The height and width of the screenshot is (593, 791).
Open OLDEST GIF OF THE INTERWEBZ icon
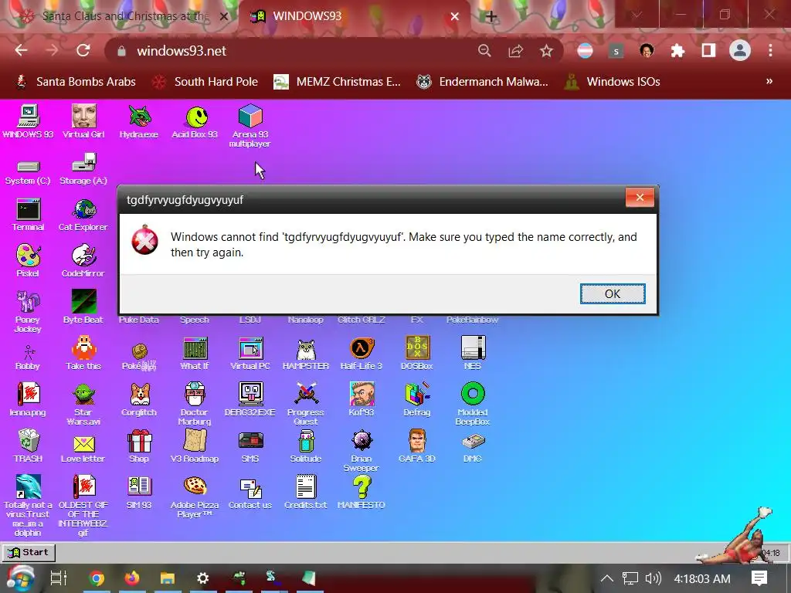click(83, 505)
